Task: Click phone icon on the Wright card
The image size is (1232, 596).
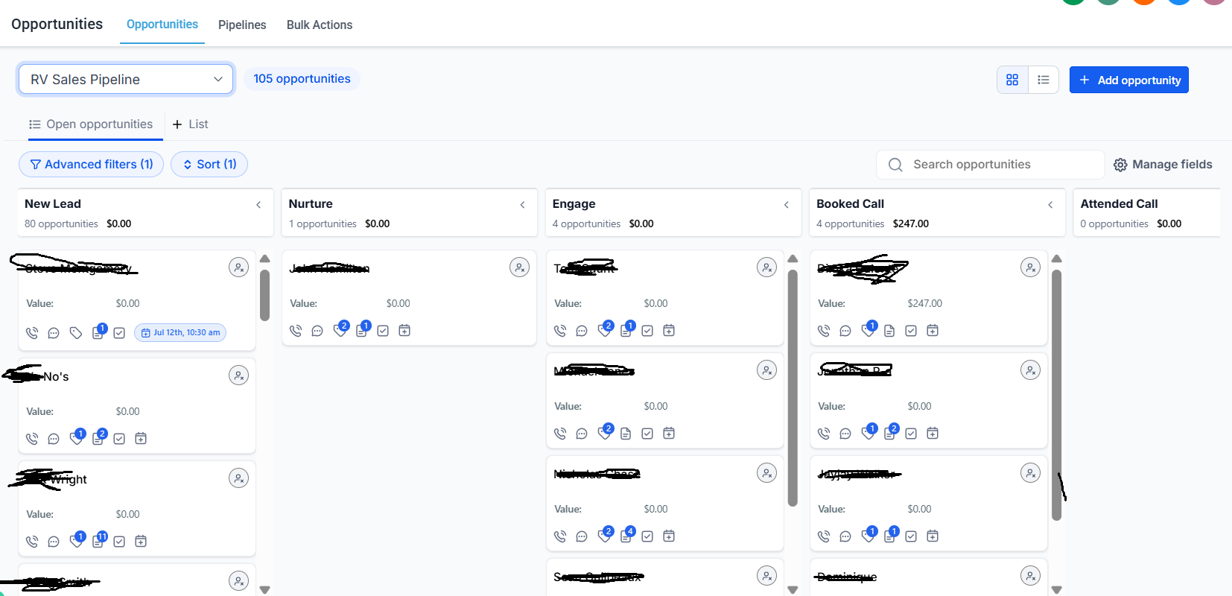Action: point(32,542)
